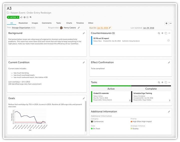Click the Strategic Initiative label
The width and height of the screenshot is (180, 142).
(x=138, y=126)
